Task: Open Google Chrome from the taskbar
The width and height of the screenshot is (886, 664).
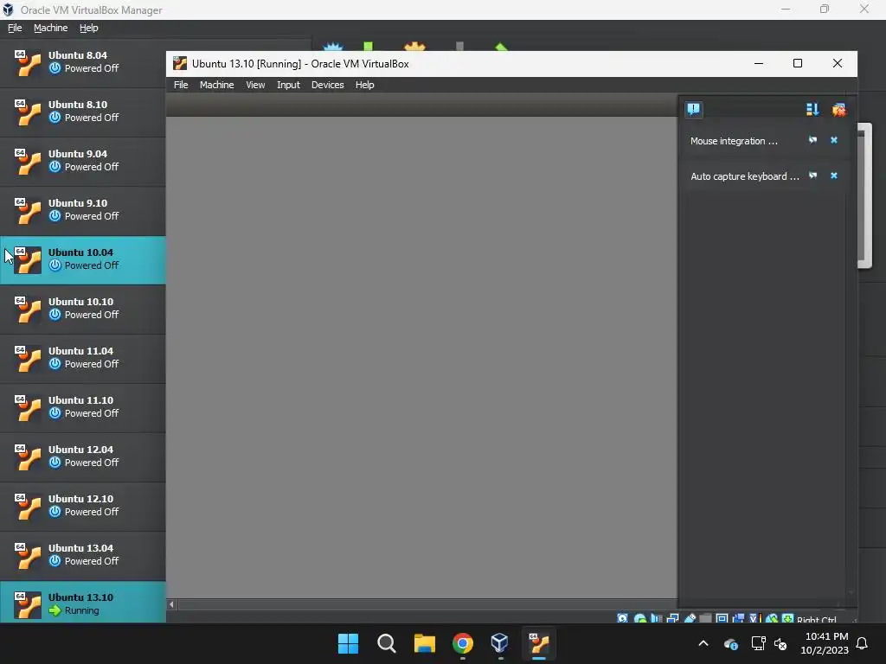Action: click(x=463, y=643)
